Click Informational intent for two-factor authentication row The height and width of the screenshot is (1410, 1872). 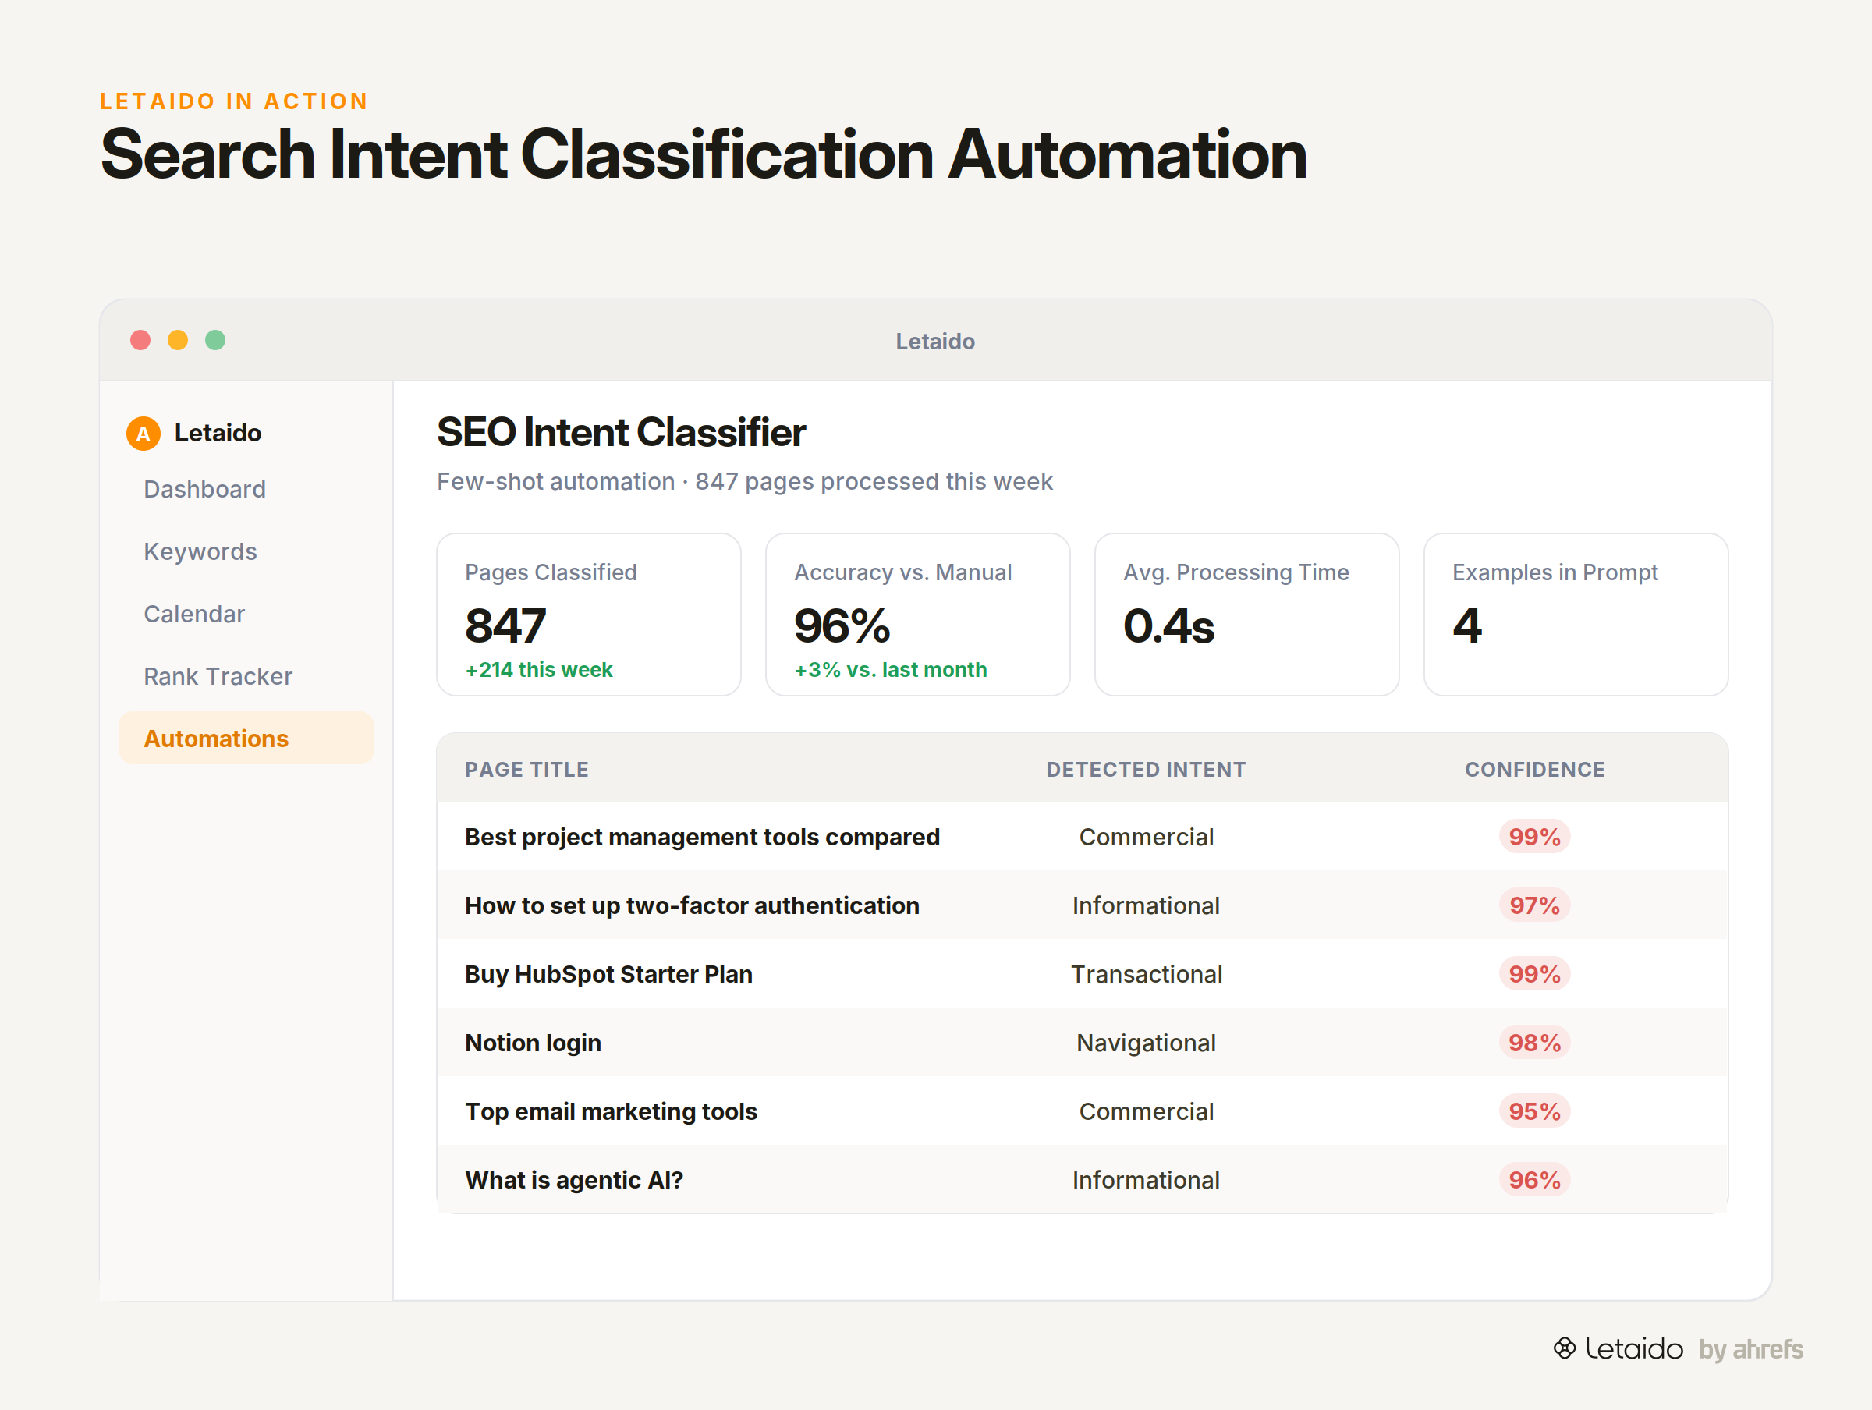pos(1147,905)
